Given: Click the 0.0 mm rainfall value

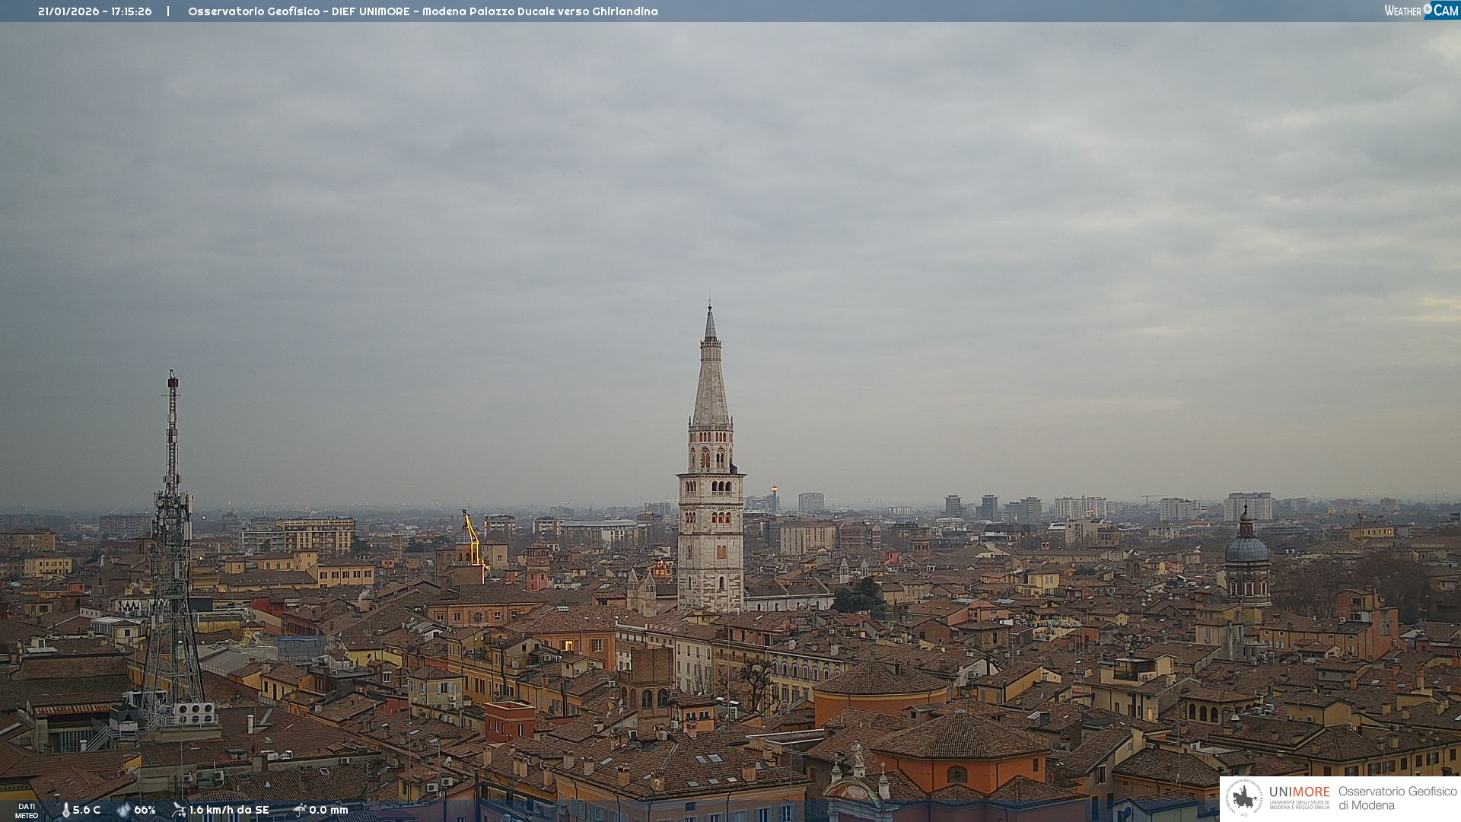Looking at the screenshot, I should (329, 810).
